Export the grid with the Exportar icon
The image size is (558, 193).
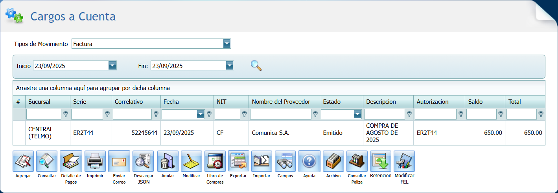(238, 161)
